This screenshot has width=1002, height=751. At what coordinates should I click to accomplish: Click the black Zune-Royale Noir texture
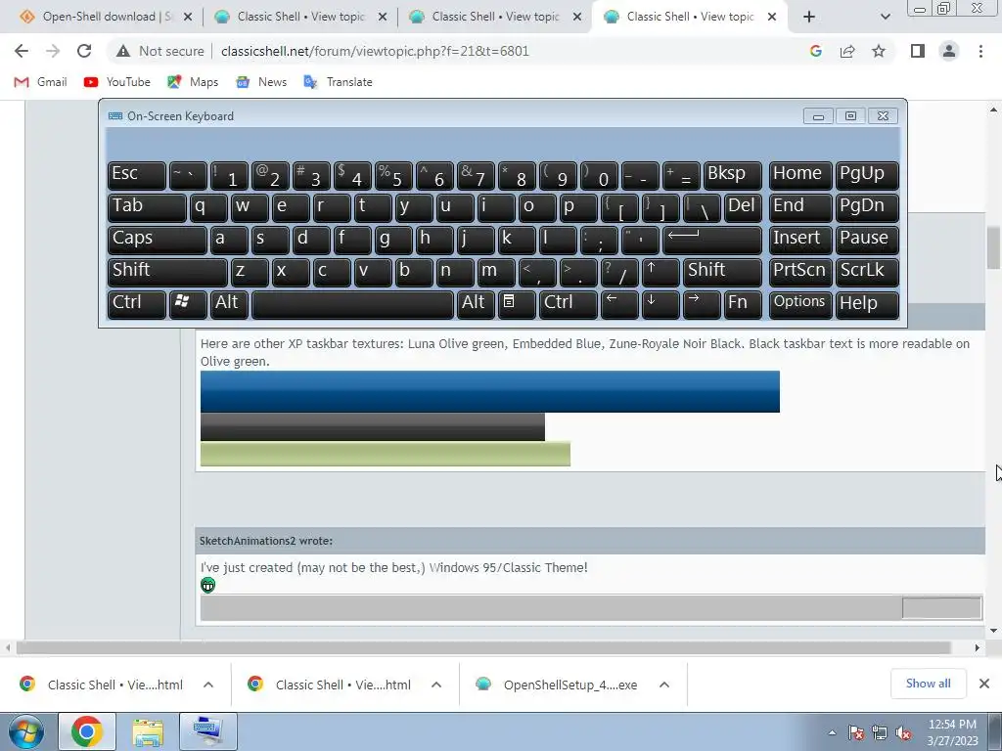point(373,426)
